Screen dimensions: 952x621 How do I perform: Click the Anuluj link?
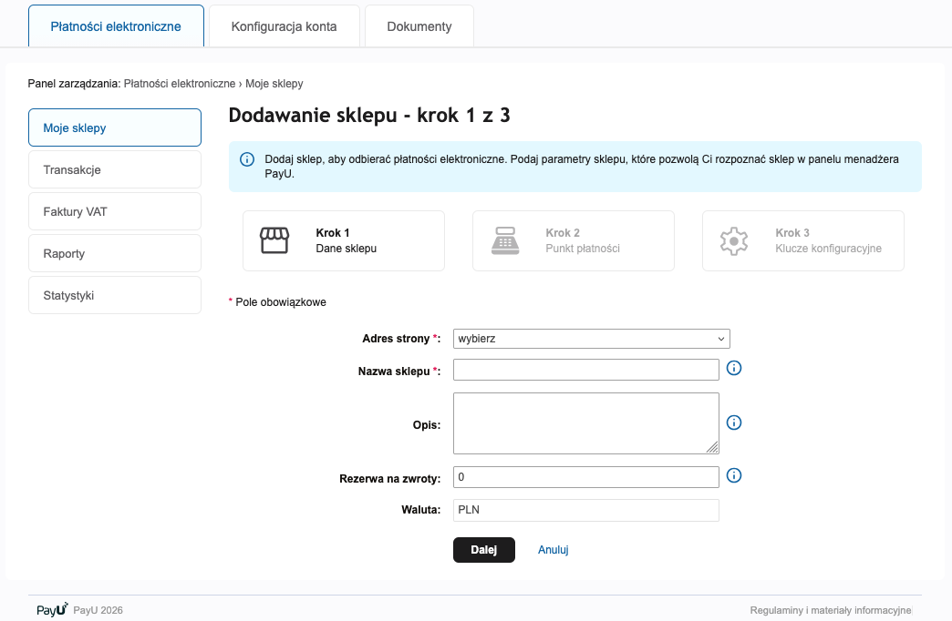point(553,550)
